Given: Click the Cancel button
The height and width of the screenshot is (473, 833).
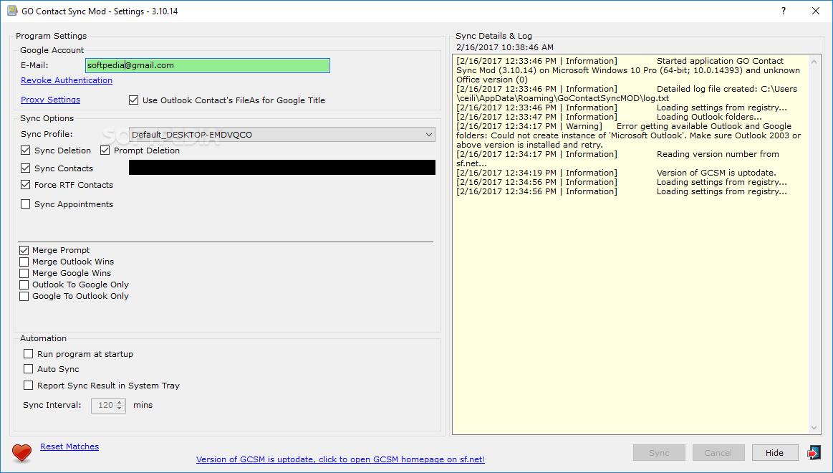Looking at the screenshot, I should pyautogui.click(x=718, y=453).
